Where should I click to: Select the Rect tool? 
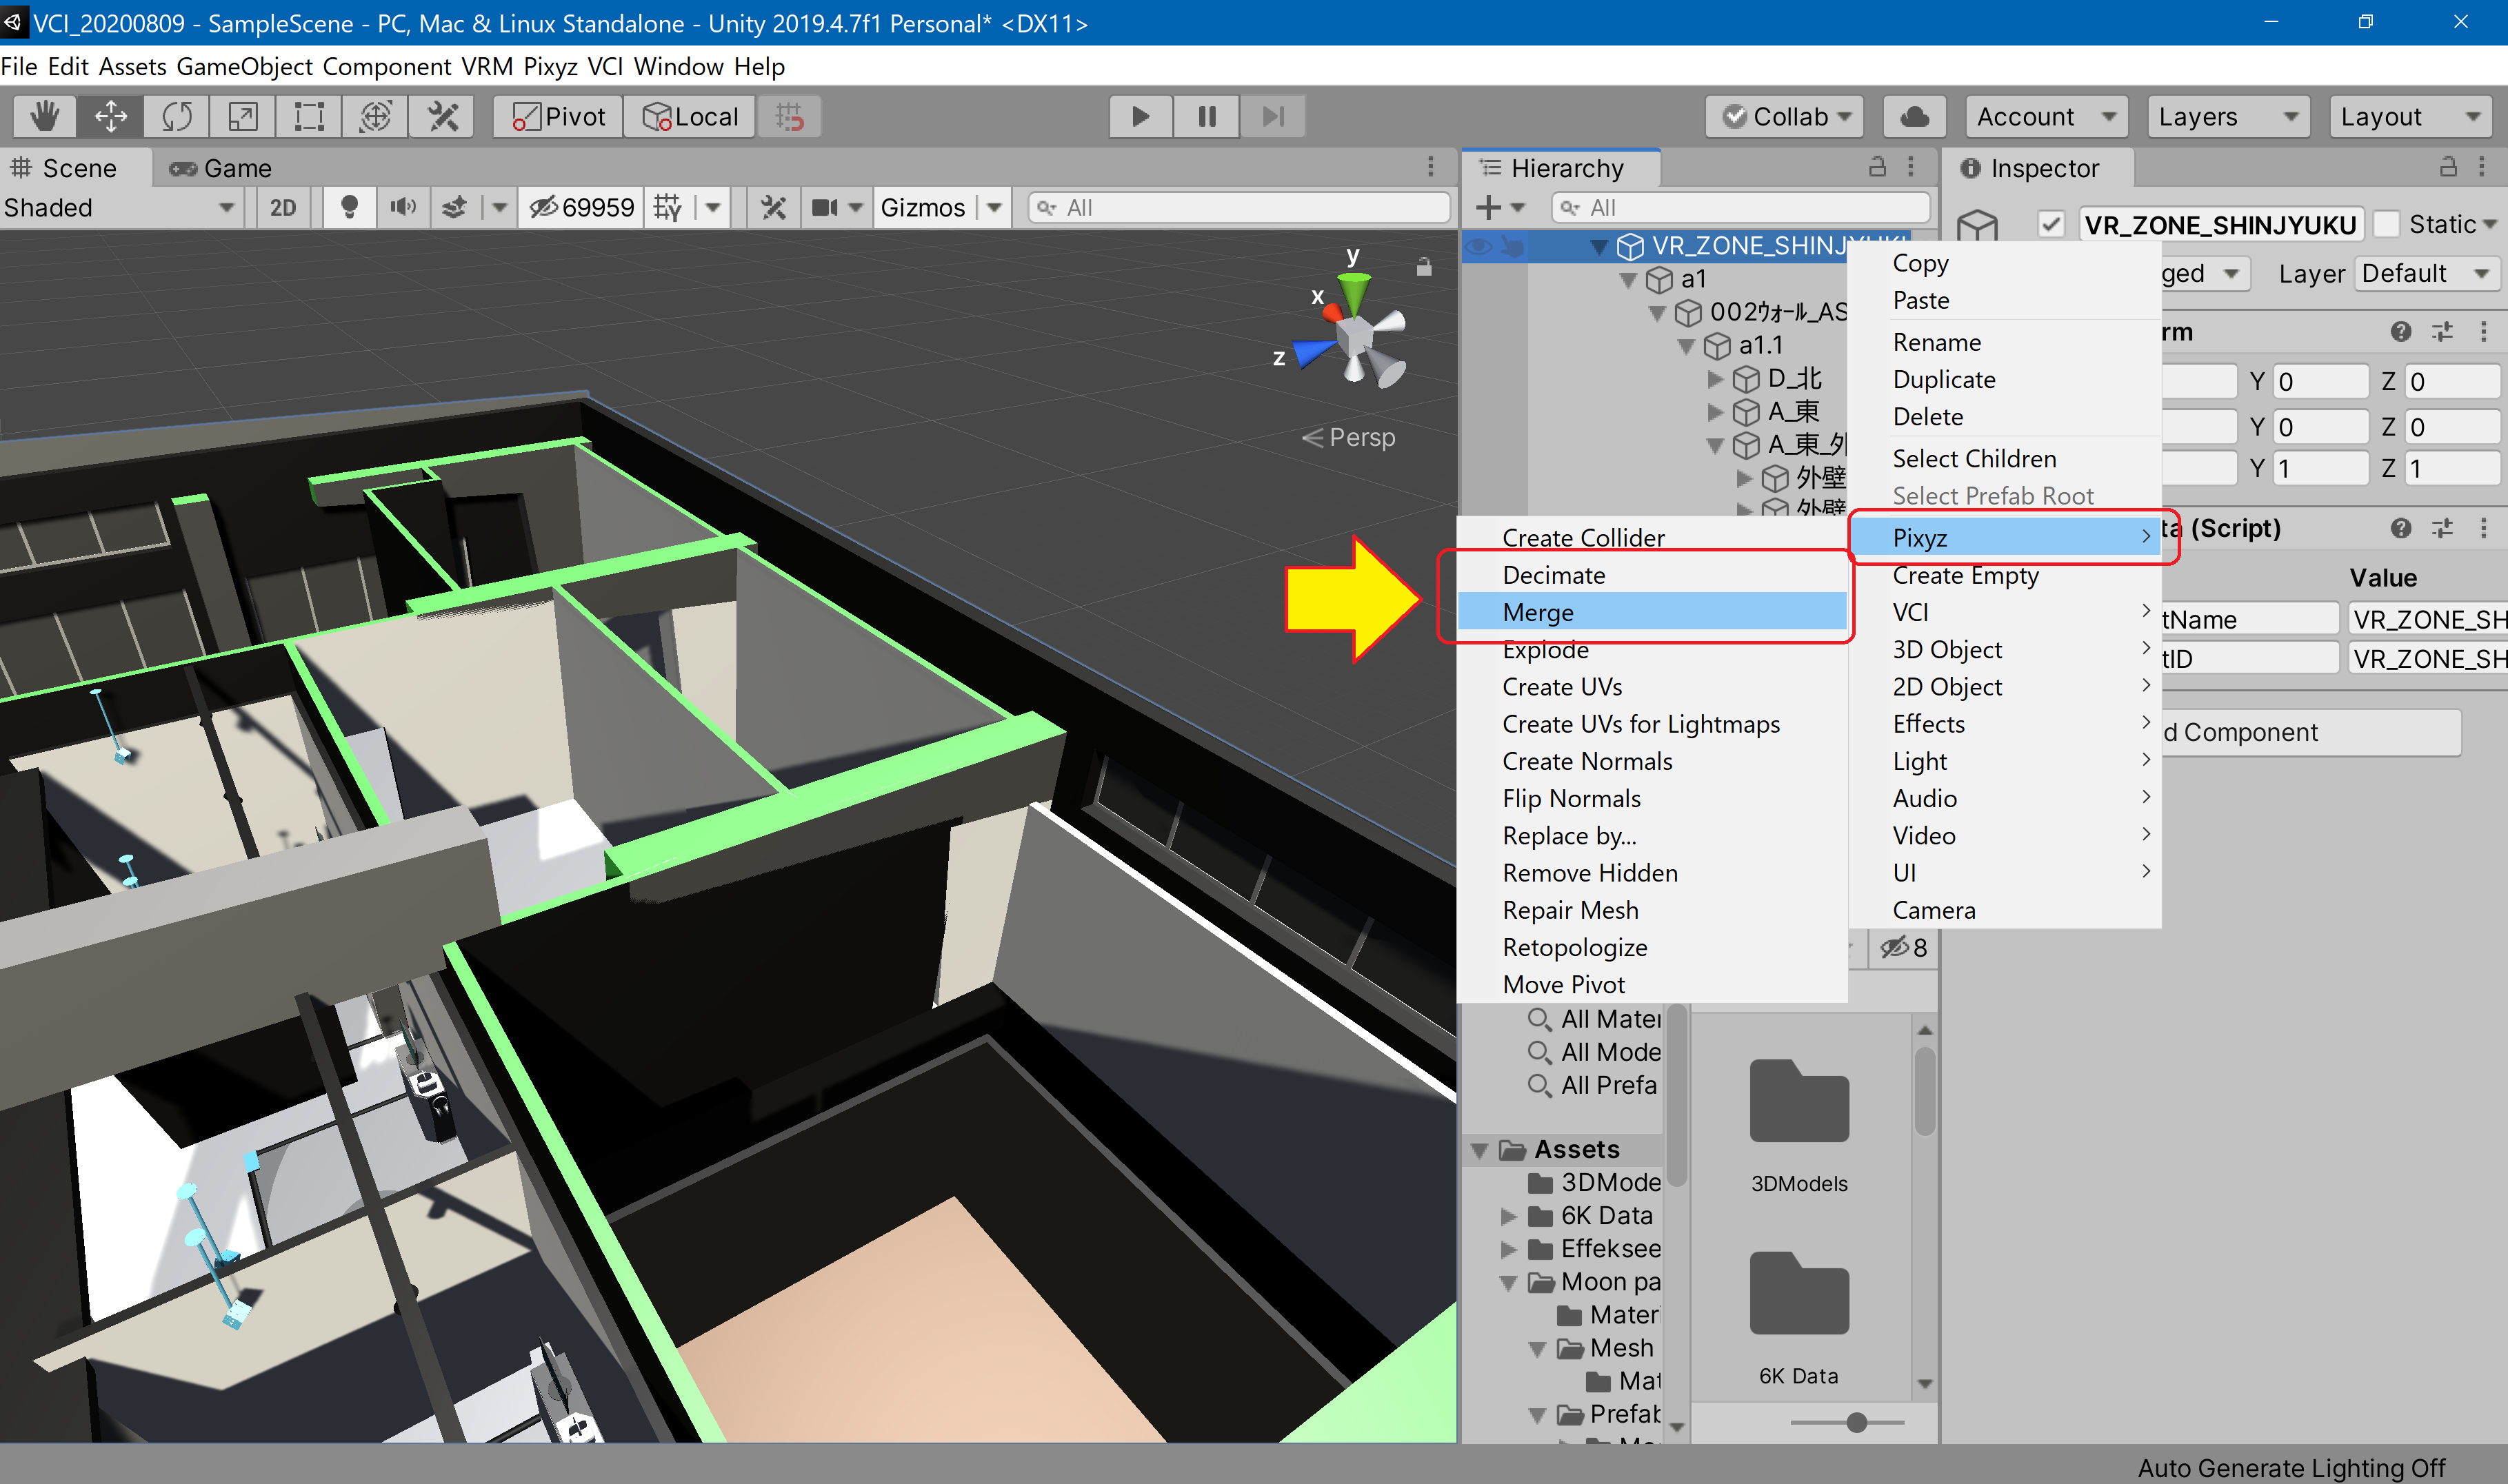click(x=309, y=117)
